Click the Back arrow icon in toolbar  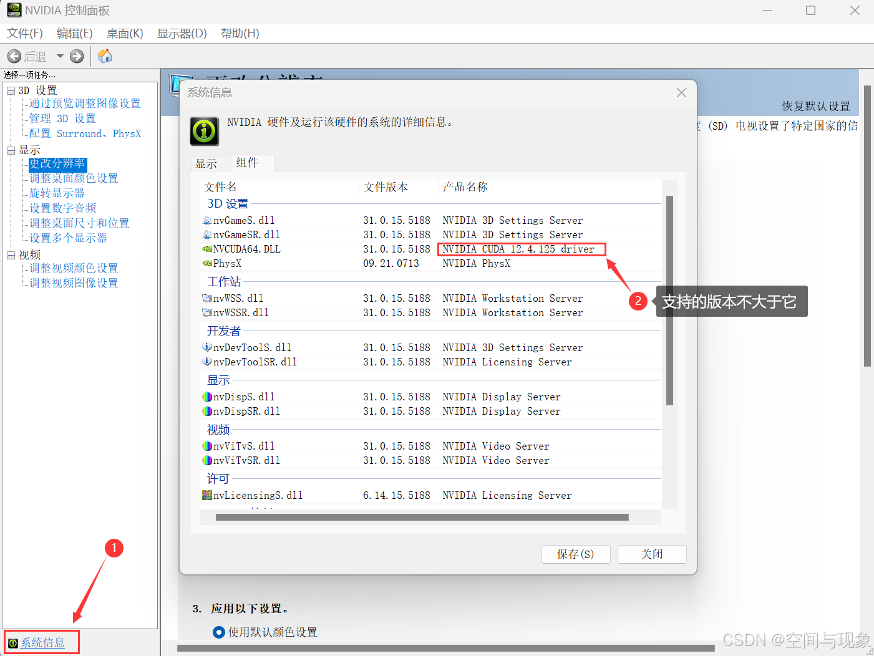pyautogui.click(x=14, y=56)
